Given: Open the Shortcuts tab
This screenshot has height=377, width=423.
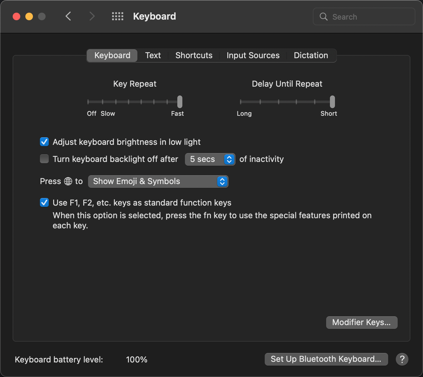Looking at the screenshot, I should click(194, 55).
